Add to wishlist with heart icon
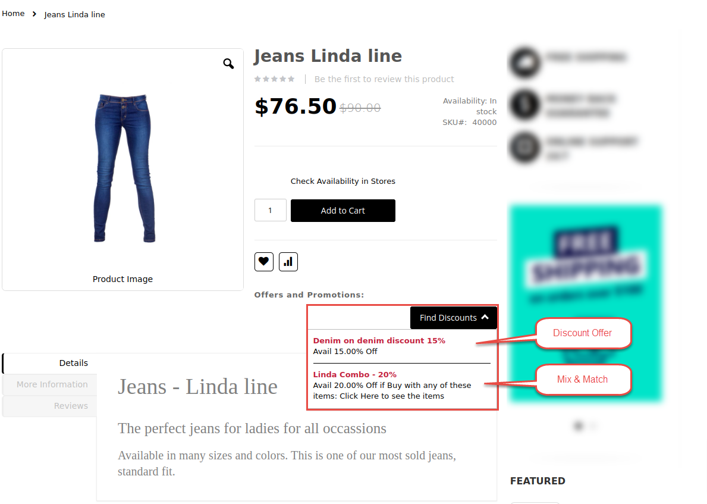 point(264,262)
